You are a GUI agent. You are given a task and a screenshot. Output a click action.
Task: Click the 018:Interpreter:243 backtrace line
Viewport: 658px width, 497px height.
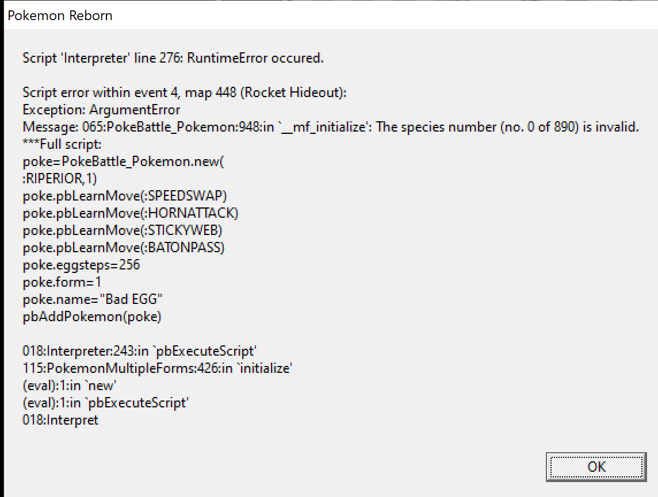(x=139, y=350)
